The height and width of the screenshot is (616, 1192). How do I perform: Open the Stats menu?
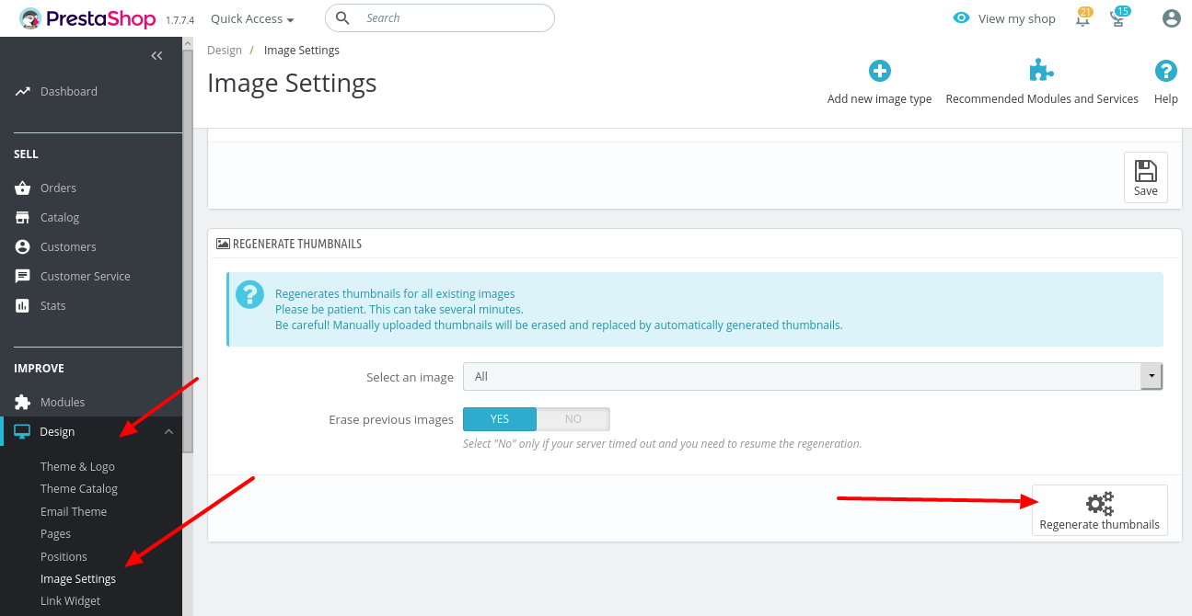[53, 306]
